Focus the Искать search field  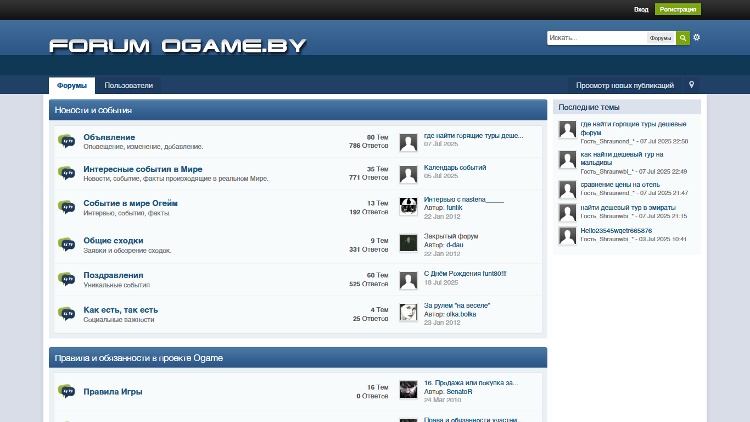[x=597, y=38]
